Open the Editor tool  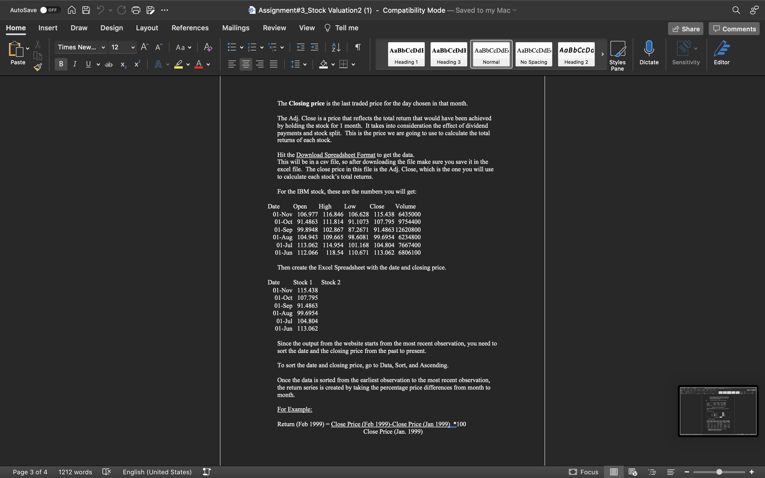click(721, 53)
